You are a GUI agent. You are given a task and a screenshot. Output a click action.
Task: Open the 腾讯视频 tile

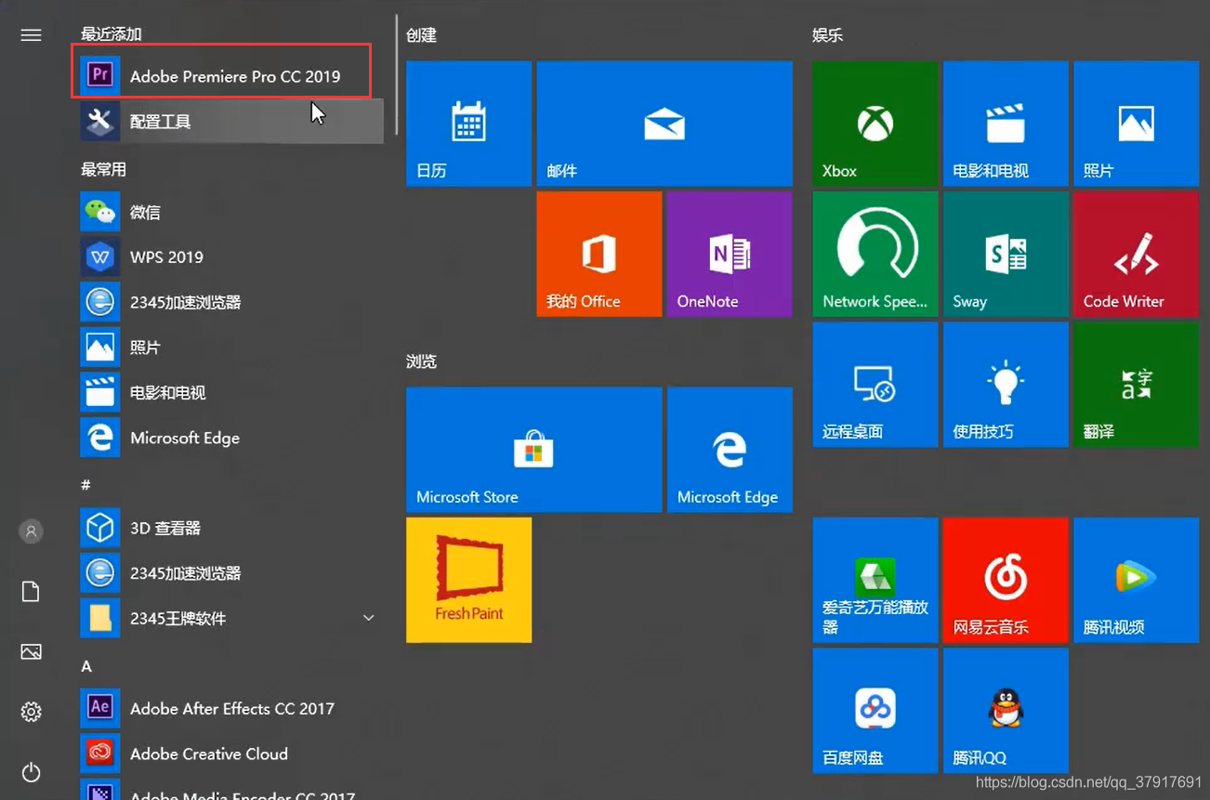[1136, 580]
